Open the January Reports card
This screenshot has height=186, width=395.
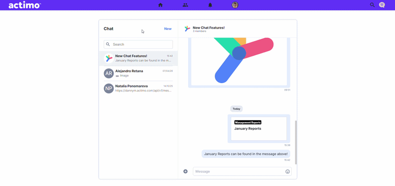tap(259, 129)
